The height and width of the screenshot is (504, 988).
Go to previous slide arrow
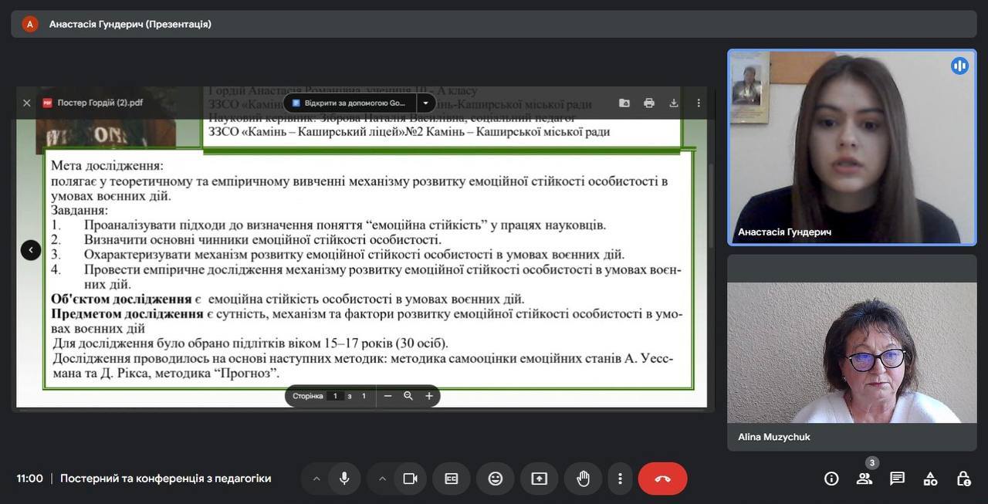(31, 250)
